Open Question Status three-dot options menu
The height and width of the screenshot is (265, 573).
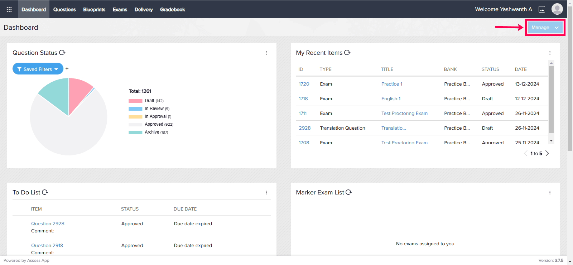point(266,53)
